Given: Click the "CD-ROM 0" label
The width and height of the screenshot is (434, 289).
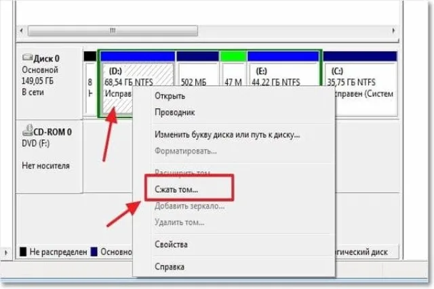Looking at the screenshot, I should (x=53, y=132).
